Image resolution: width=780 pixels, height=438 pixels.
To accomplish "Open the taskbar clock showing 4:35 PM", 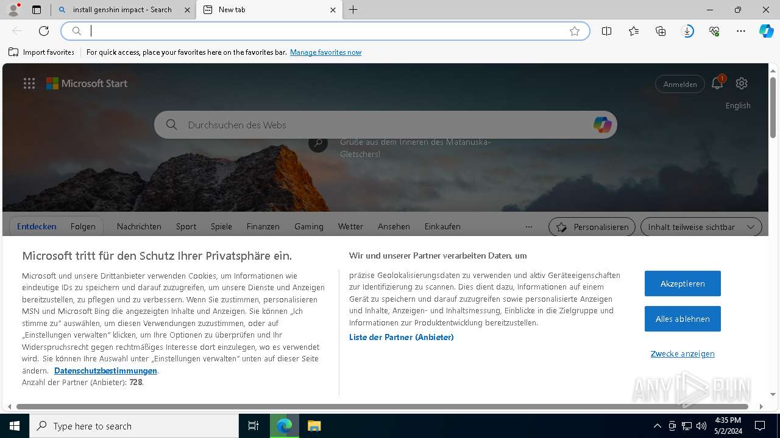I will pyautogui.click(x=728, y=426).
